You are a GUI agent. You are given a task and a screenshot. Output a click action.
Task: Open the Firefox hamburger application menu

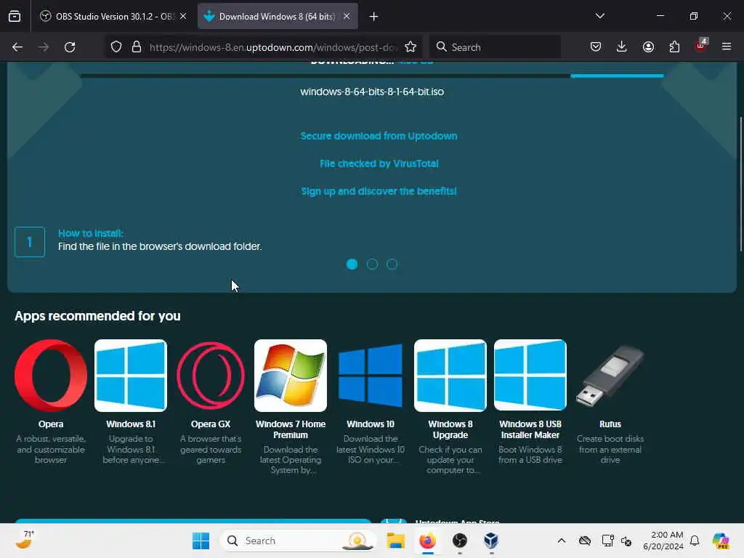point(727,46)
